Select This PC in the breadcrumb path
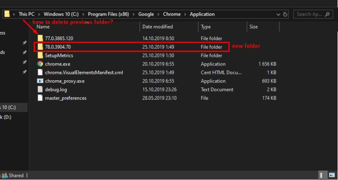The image size is (338, 180). [26, 14]
